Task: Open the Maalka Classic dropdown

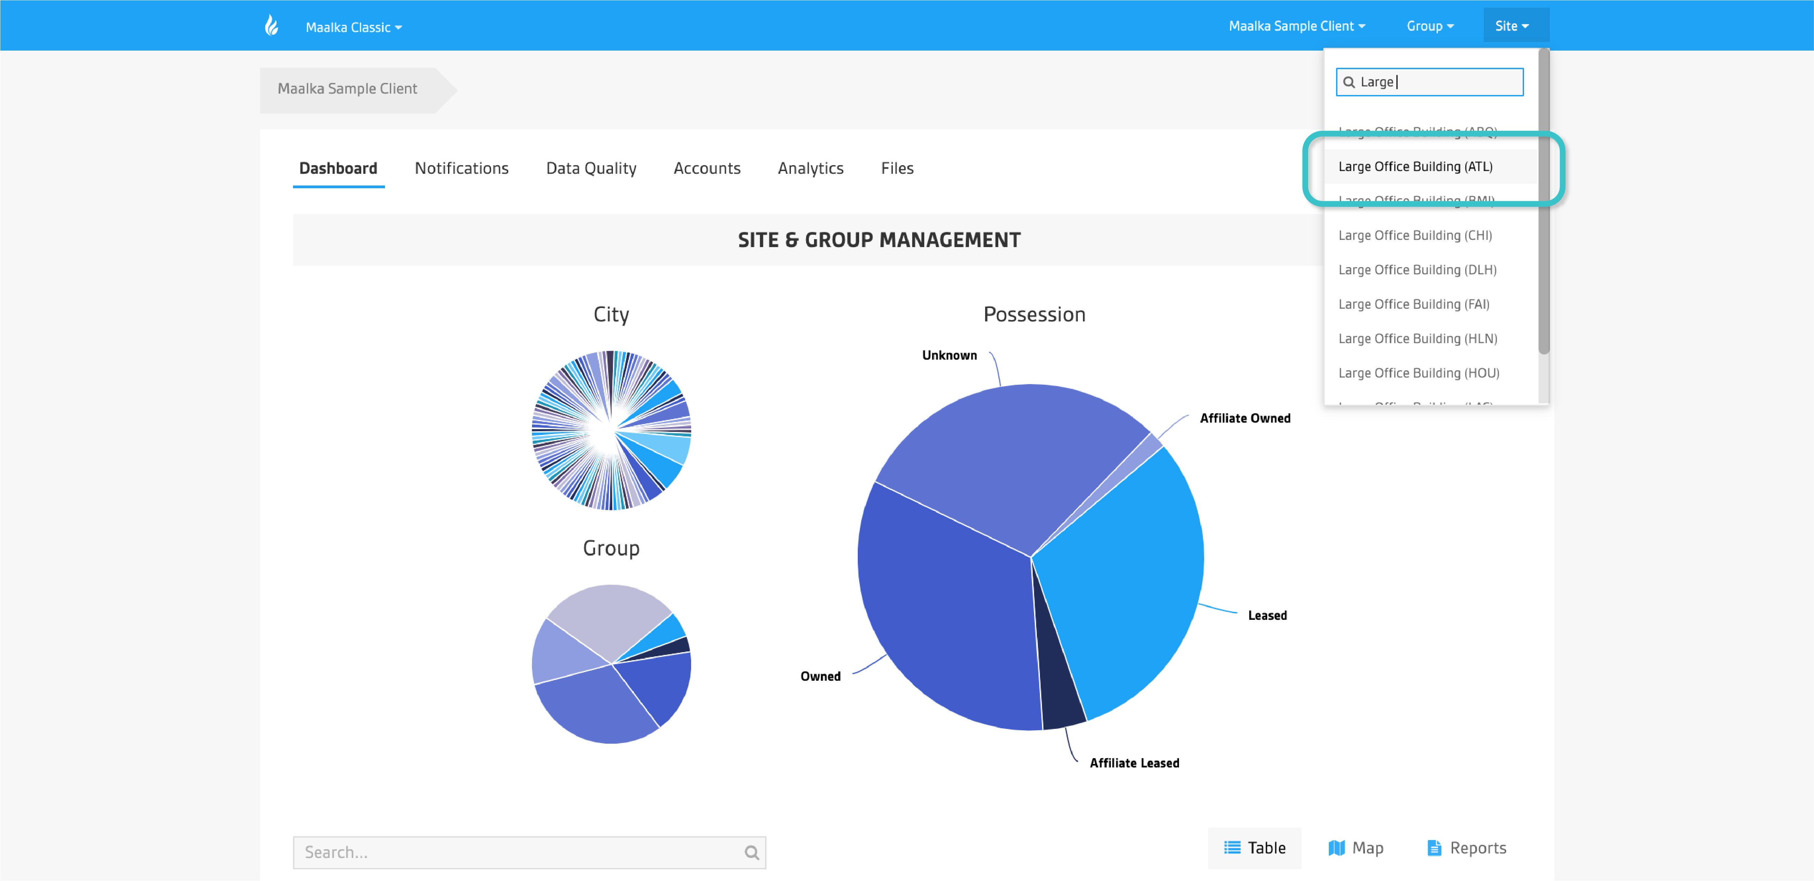Action: coord(354,27)
